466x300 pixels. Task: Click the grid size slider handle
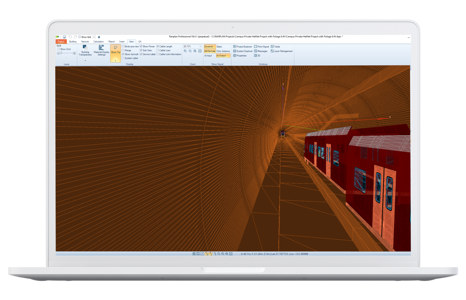pos(61,53)
